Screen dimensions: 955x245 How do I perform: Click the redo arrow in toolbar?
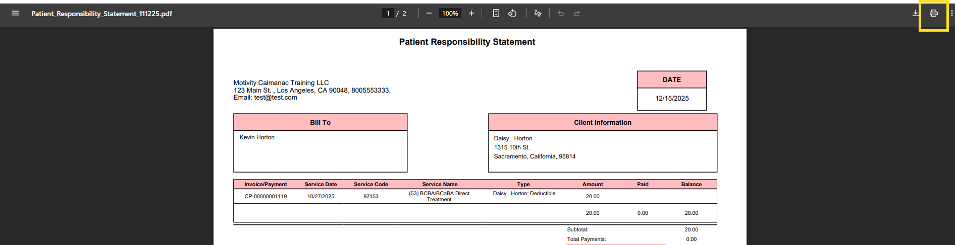click(577, 14)
